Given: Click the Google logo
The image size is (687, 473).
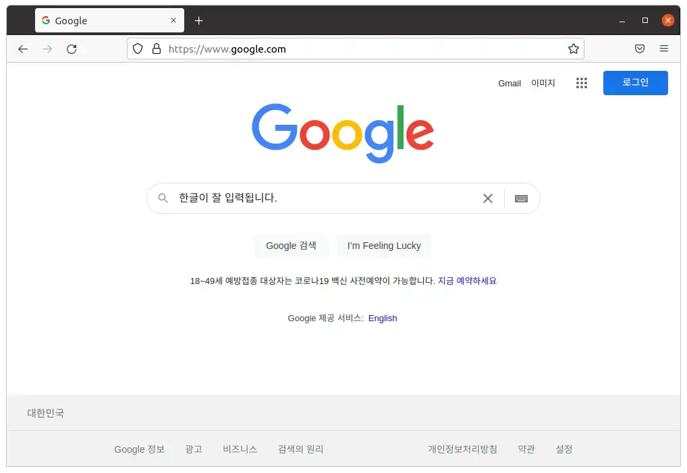Looking at the screenshot, I should (x=343, y=133).
